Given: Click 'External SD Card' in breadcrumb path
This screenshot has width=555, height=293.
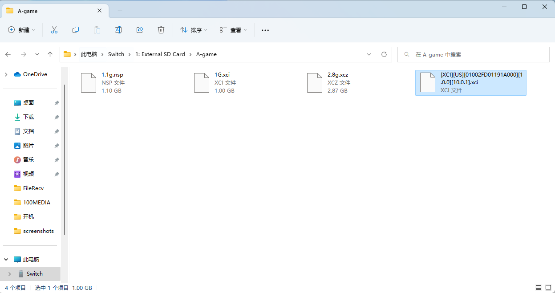Looking at the screenshot, I should click(160, 54).
